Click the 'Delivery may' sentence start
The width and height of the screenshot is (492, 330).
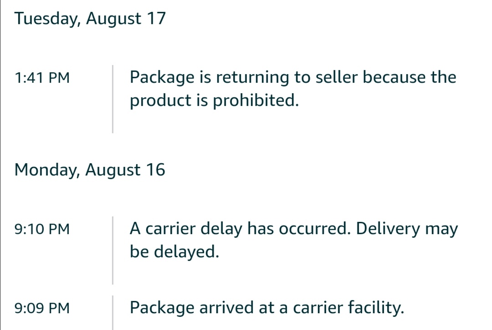(x=407, y=229)
